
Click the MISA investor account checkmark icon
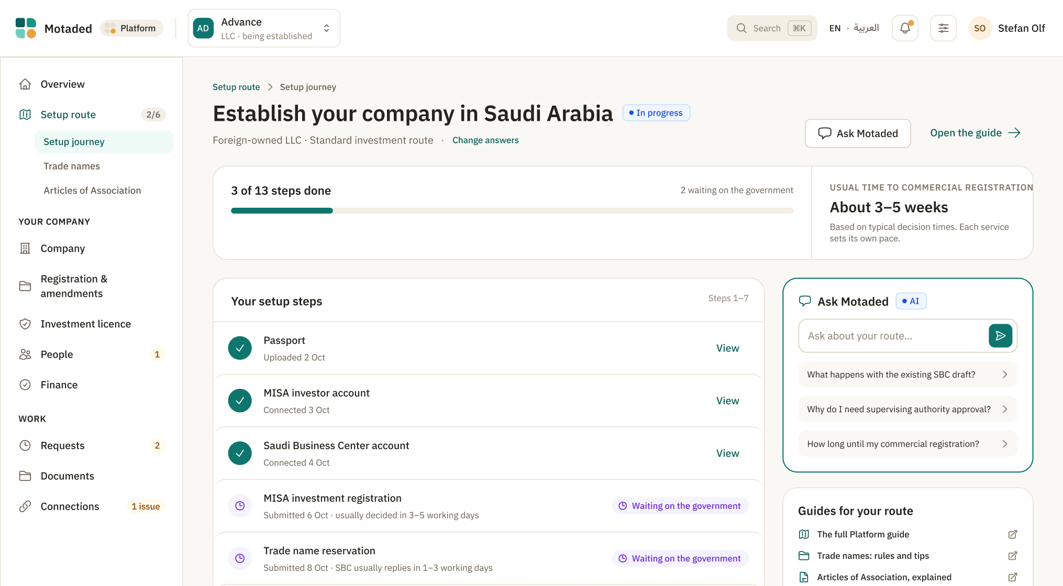pos(240,401)
